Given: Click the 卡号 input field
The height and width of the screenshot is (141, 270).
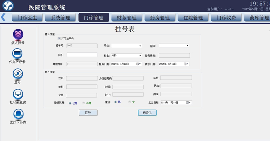Looking at the screenshot, I should pos(82,55).
